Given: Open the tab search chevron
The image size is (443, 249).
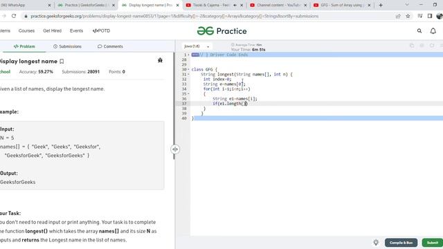Looking at the screenshot, I should pyautogui.click(x=407, y=5).
